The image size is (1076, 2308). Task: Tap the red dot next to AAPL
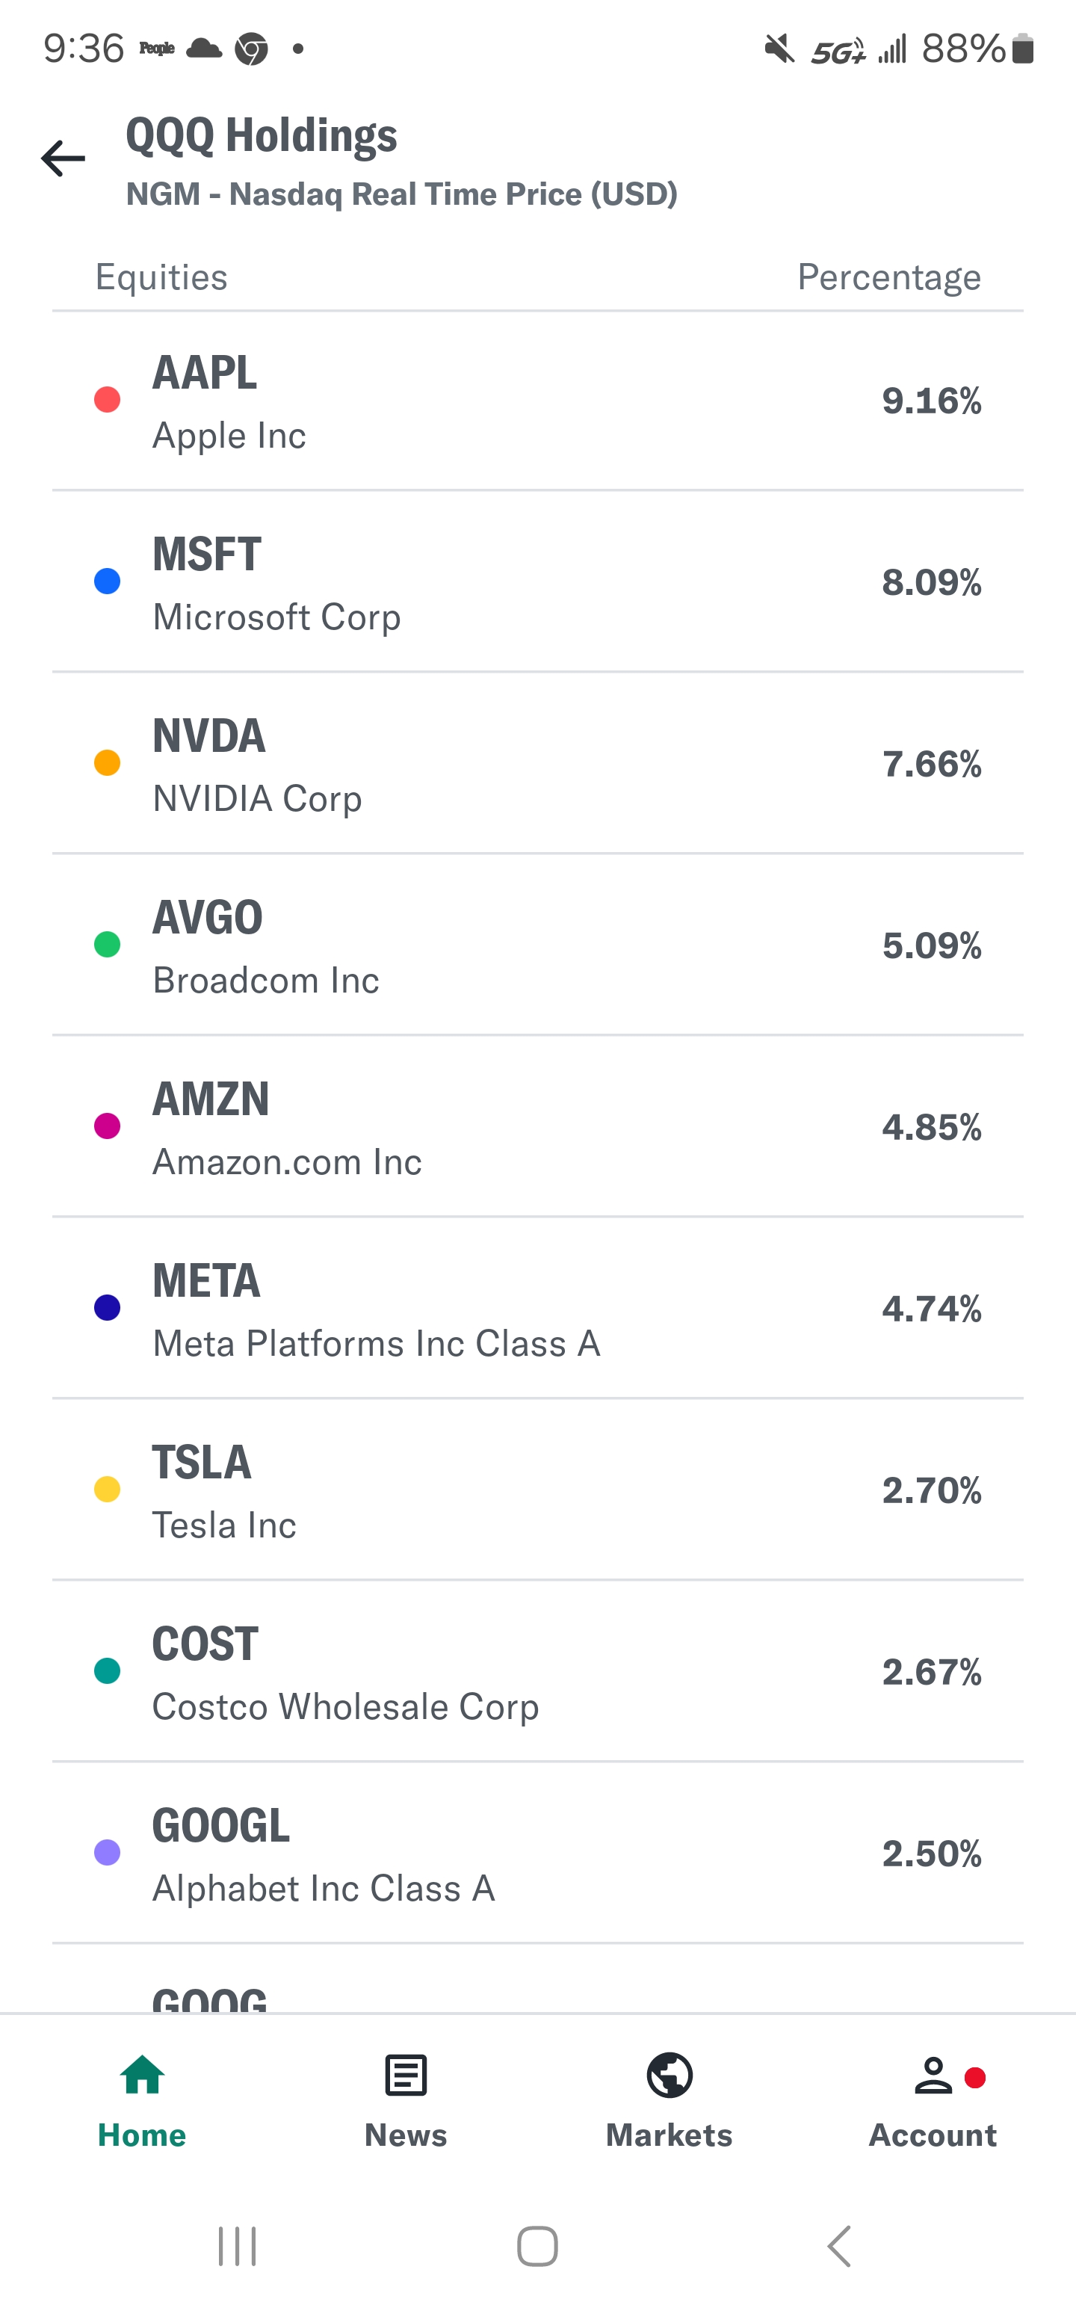coord(108,400)
